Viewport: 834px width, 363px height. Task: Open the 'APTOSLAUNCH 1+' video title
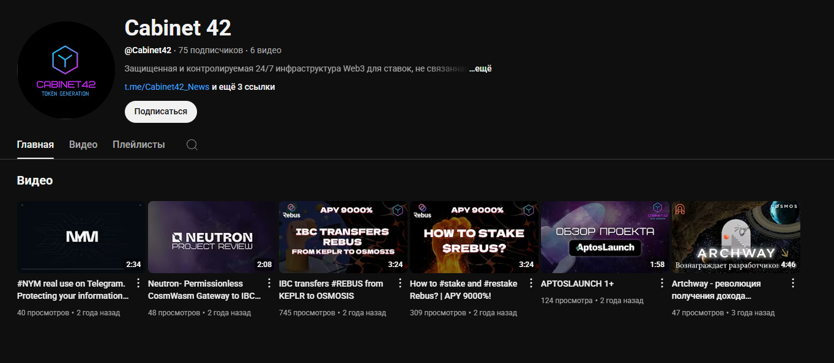(577, 284)
